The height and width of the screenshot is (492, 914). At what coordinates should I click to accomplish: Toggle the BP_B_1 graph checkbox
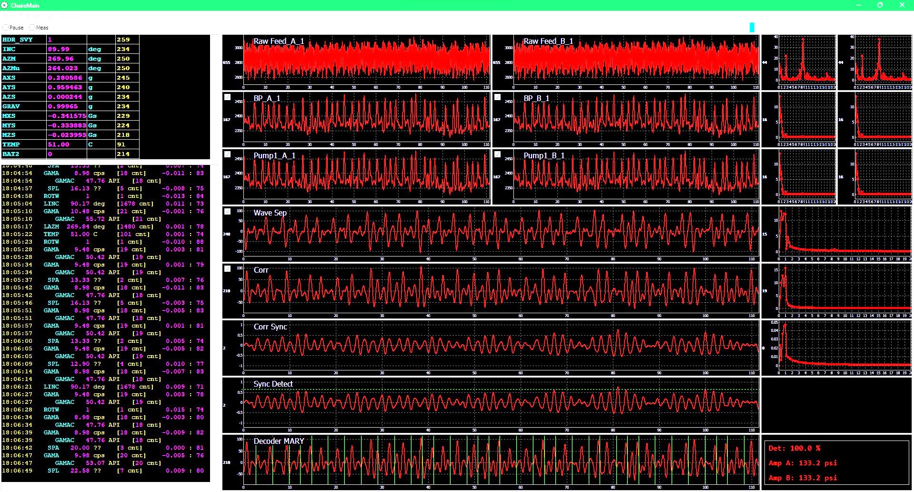pyautogui.click(x=497, y=97)
